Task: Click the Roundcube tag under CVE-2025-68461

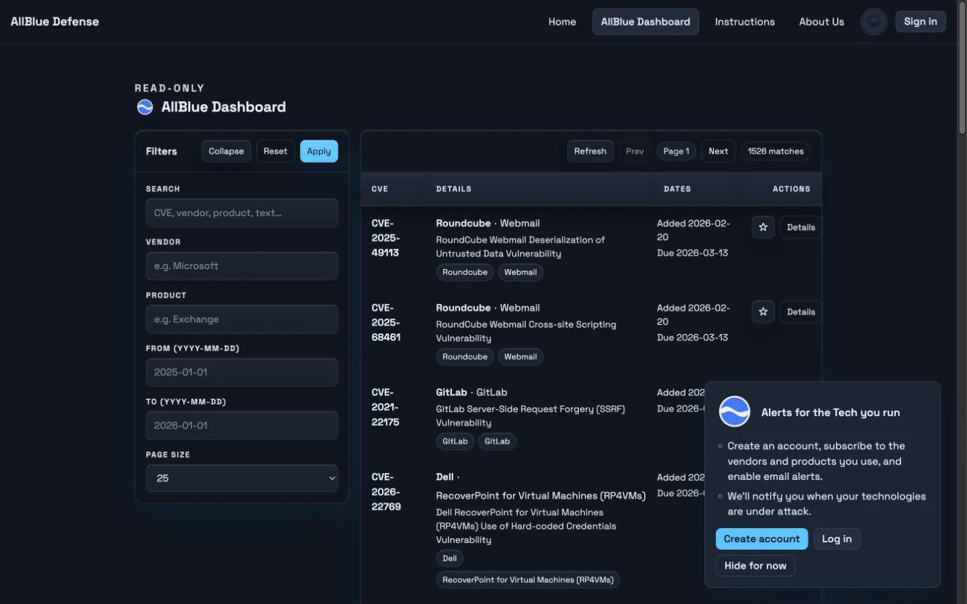Action: coord(465,357)
